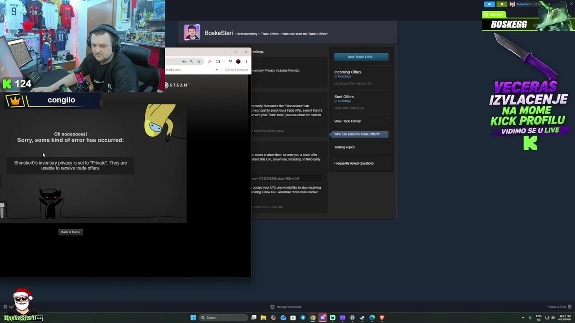
Task: Open Trading Topics page
Action: tap(345, 147)
